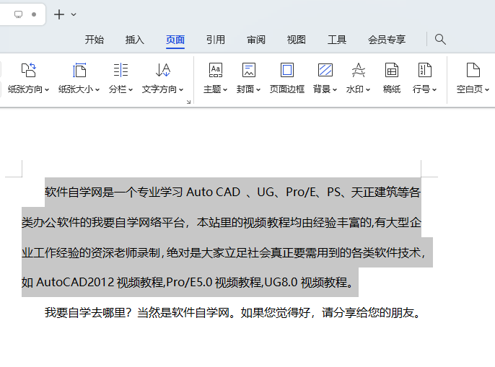Screen dimensions: 495x367
Task: Click the 封面 cover page icon
Action: pos(249,70)
